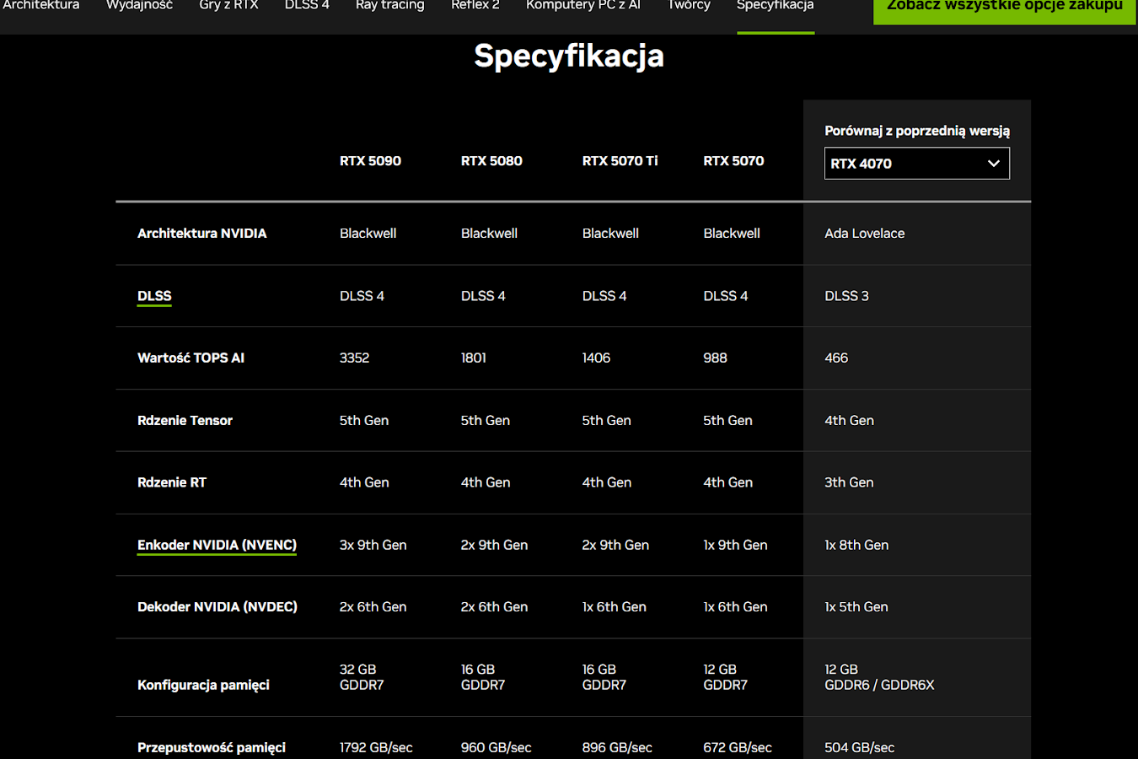Select the 896 GB/sec bandwidth value
Screen dimensions: 1138x759
[x=617, y=747]
